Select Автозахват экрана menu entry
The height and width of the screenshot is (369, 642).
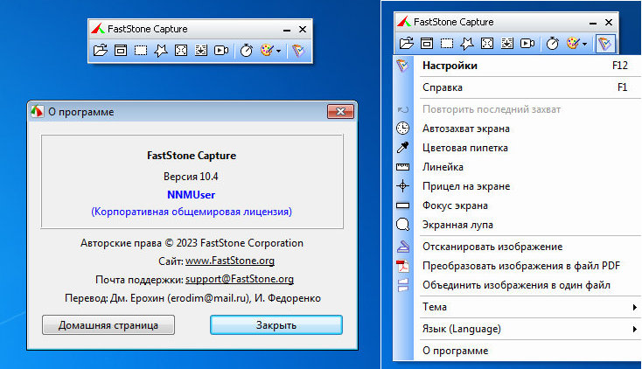(466, 129)
